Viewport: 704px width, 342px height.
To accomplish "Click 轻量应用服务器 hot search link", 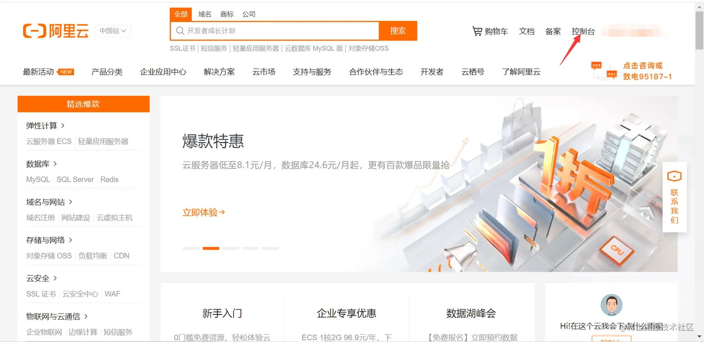I will point(256,48).
